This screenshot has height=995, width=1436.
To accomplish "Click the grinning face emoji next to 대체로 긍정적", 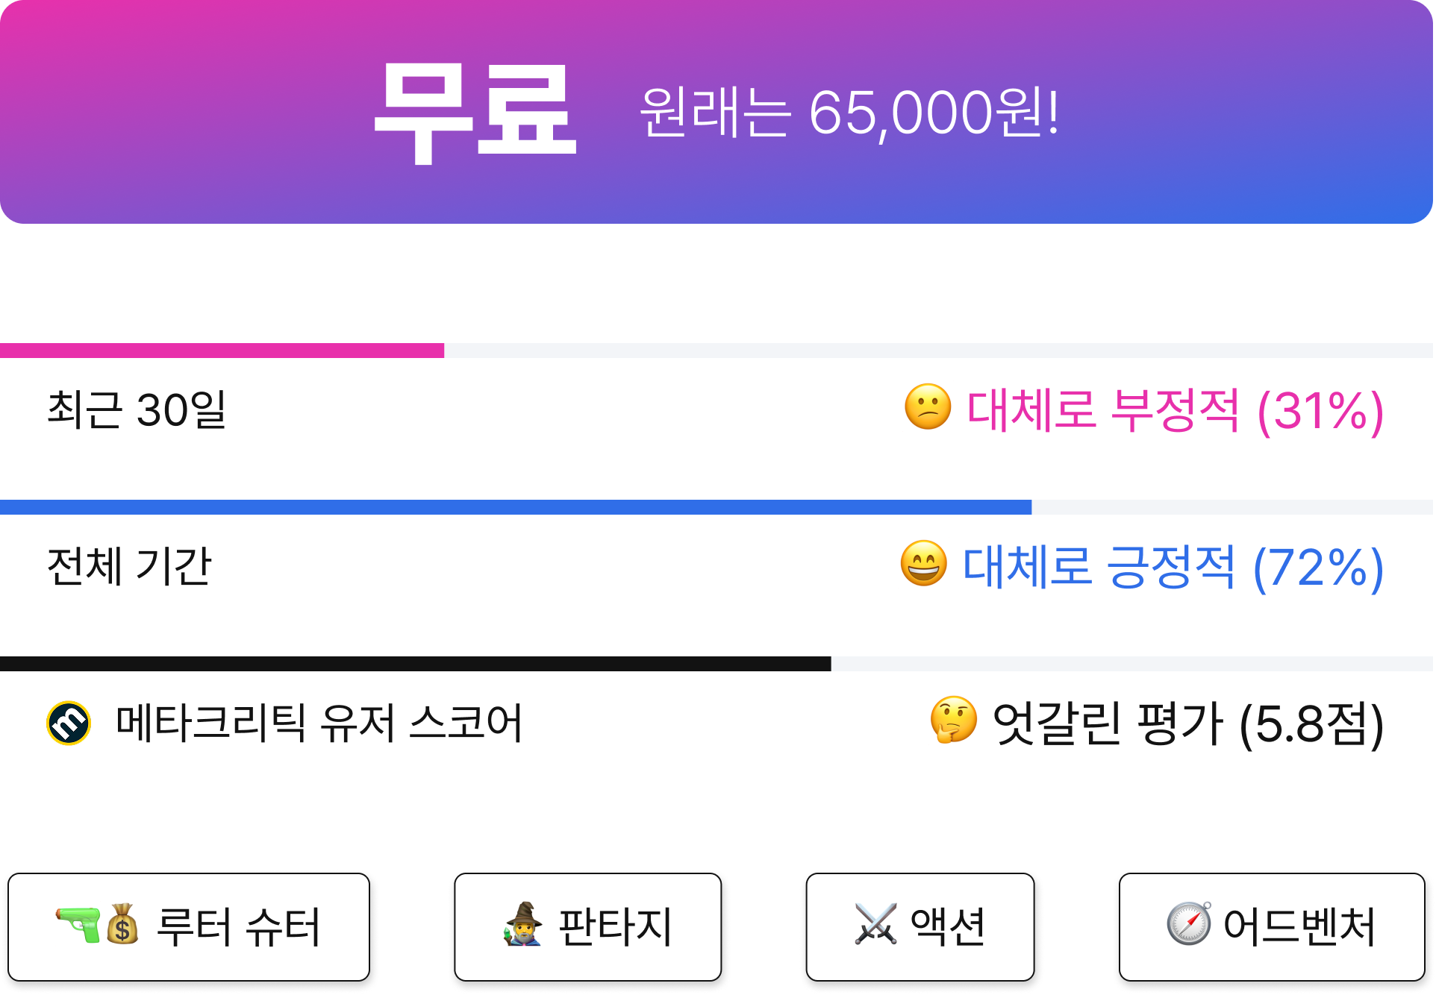I will coord(924,564).
